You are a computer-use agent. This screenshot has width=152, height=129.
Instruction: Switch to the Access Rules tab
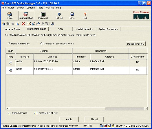(x=13, y=29)
